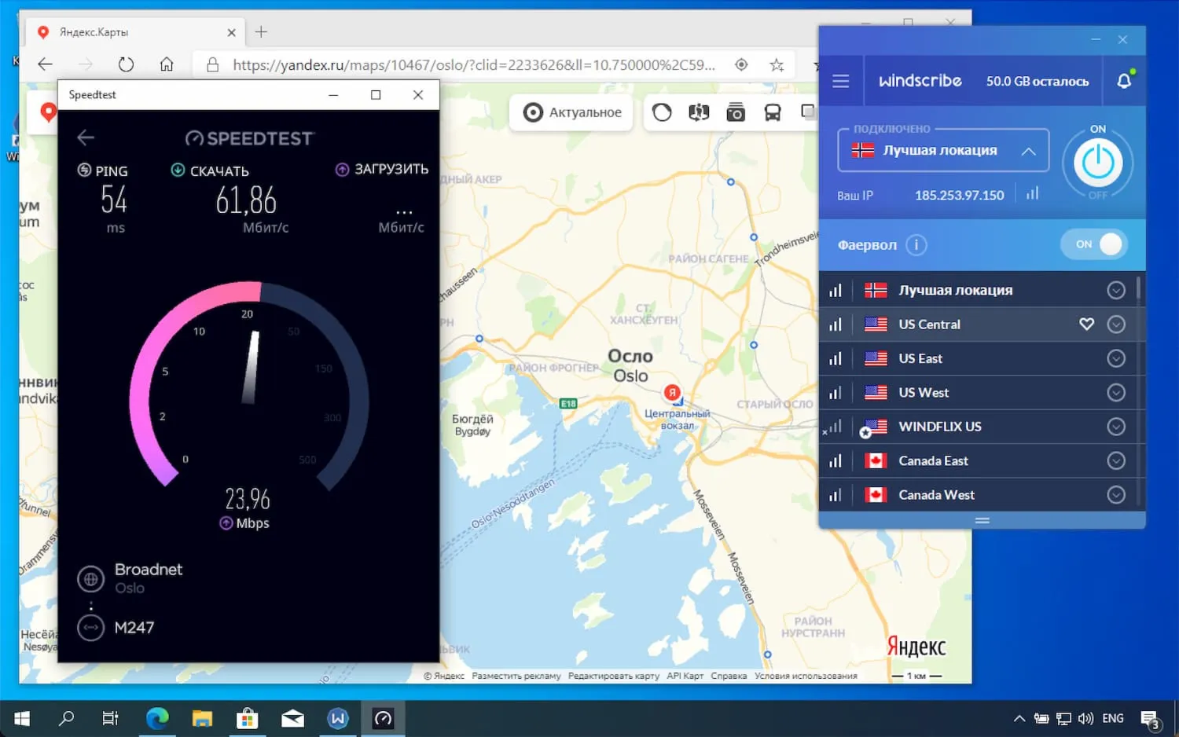Go back using the Speedtest back arrow
The height and width of the screenshot is (737, 1179).
coord(86,137)
